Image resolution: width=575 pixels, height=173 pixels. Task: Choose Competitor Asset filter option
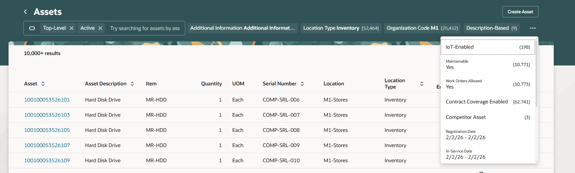[488, 117]
